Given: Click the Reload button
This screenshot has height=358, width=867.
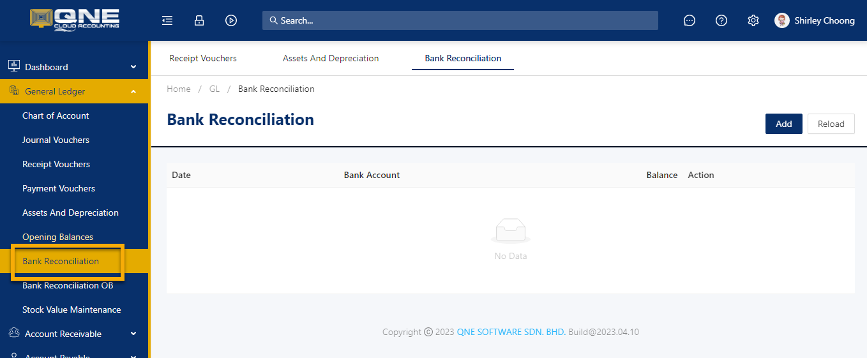Looking at the screenshot, I should click(x=831, y=124).
